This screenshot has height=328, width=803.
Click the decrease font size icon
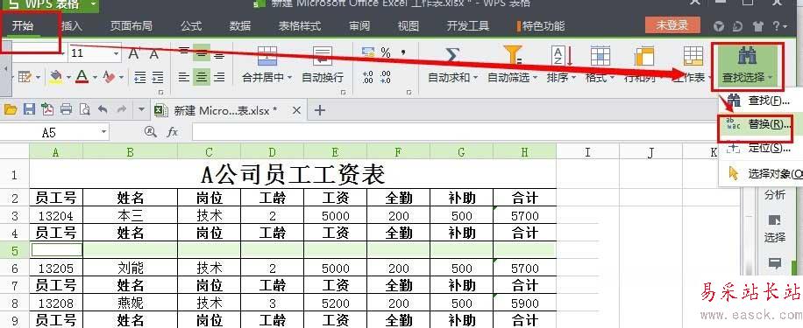click(x=153, y=53)
